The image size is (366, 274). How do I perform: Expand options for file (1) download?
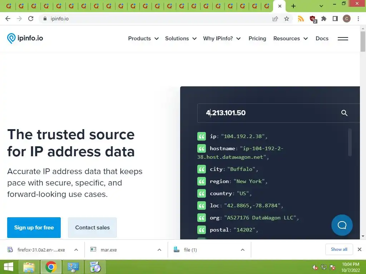pyautogui.click(x=243, y=250)
